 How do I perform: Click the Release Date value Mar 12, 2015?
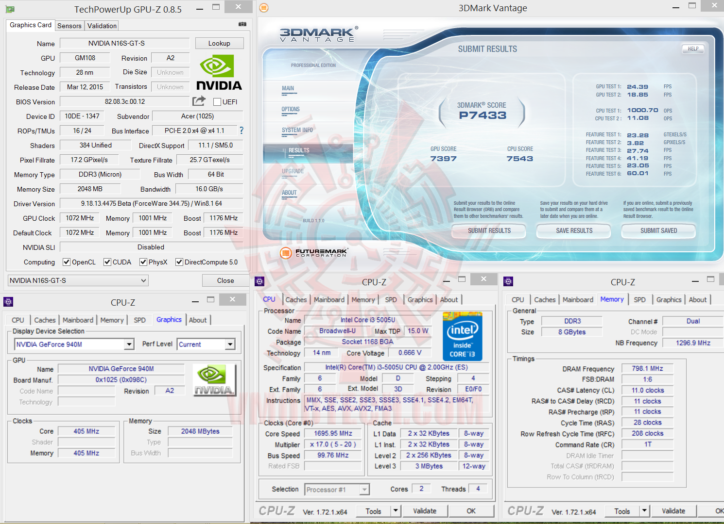point(85,87)
